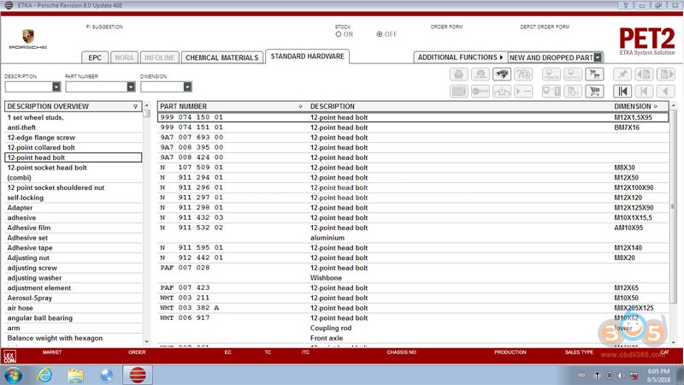The height and width of the screenshot is (385, 684).
Task: Open the Dimension dropdown
Action: pos(187,87)
